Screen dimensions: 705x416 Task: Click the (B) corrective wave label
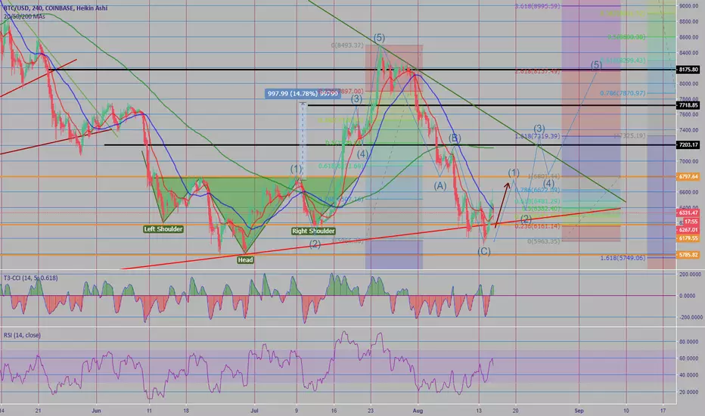(x=454, y=138)
